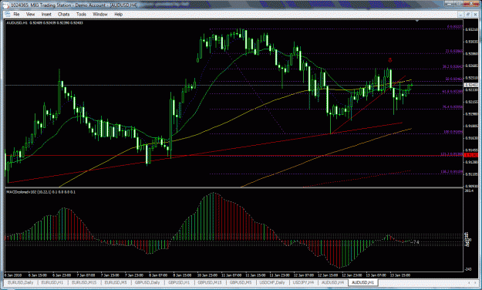The width and height of the screenshot is (482, 290).
Task: Click the MACDcoloredv102 indicator label
Action: [x=41, y=192]
